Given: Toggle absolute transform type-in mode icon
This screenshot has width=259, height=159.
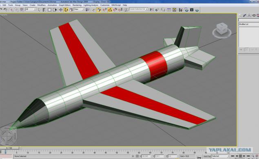Looking at the screenshot, I should (137, 156).
